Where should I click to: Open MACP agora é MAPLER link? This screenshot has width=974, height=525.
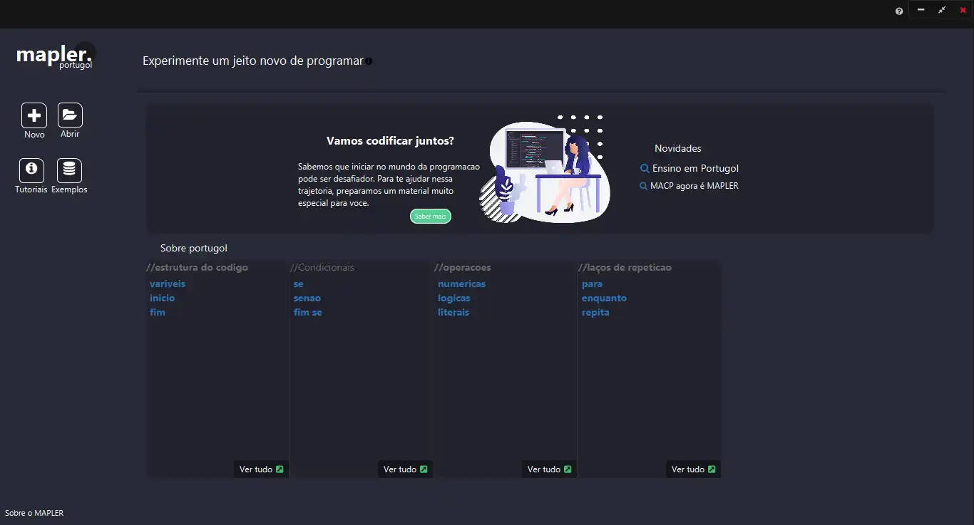coord(694,186)
